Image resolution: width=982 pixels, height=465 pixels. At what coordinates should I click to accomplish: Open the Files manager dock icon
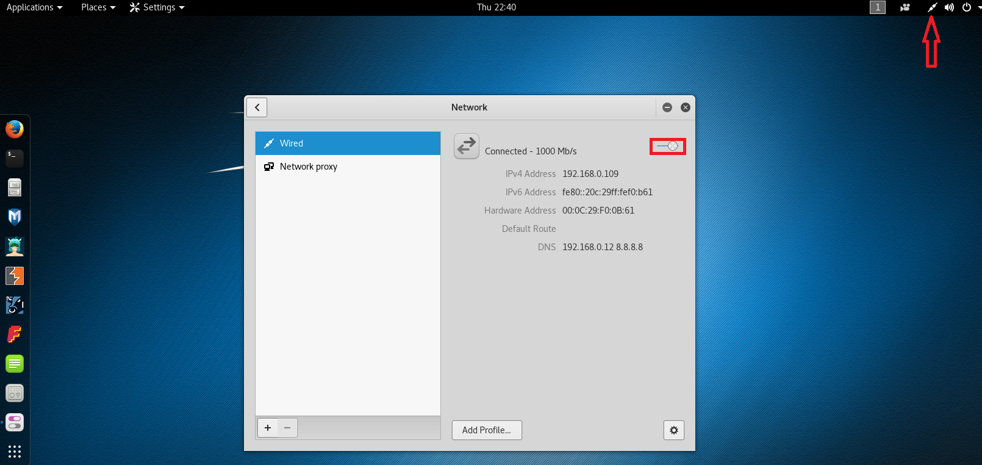click(x=15, y=188)
